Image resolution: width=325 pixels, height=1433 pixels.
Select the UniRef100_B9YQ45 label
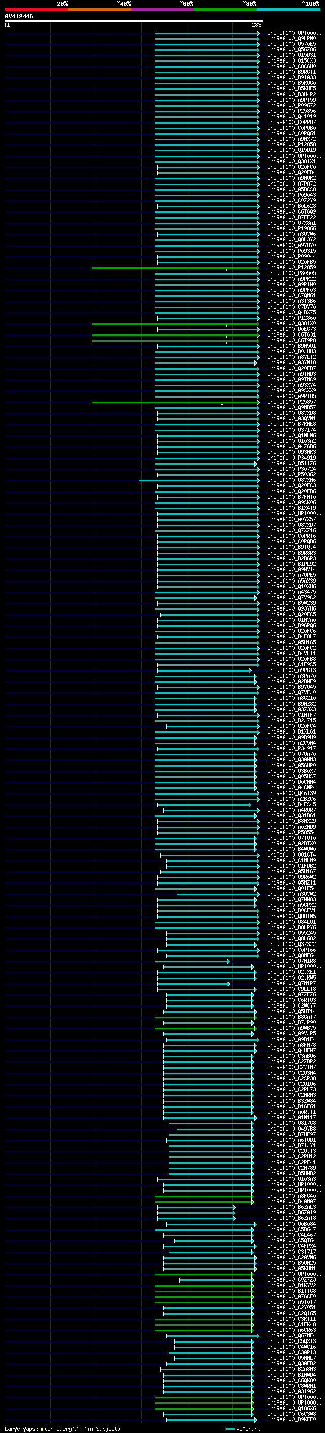coord(291,687)
